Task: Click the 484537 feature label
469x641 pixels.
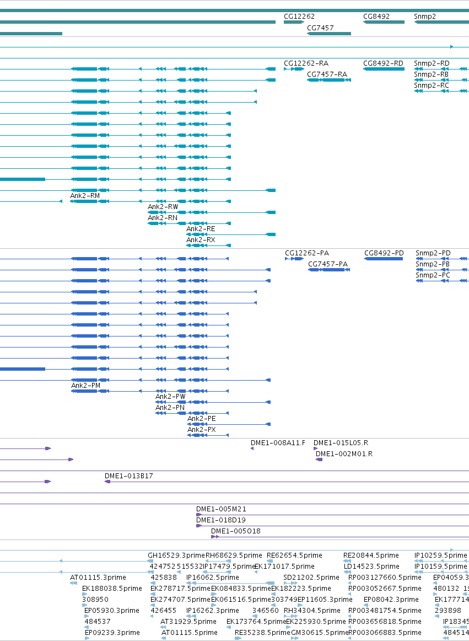Action: [x=97, y=621]
